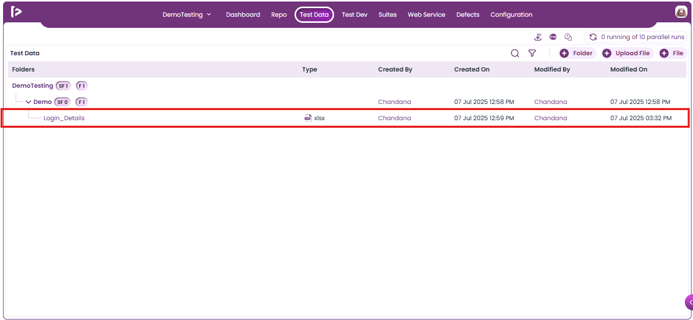Click the Folders column header
This screenshot has height=320, width=693.
(x=23, y=69)
